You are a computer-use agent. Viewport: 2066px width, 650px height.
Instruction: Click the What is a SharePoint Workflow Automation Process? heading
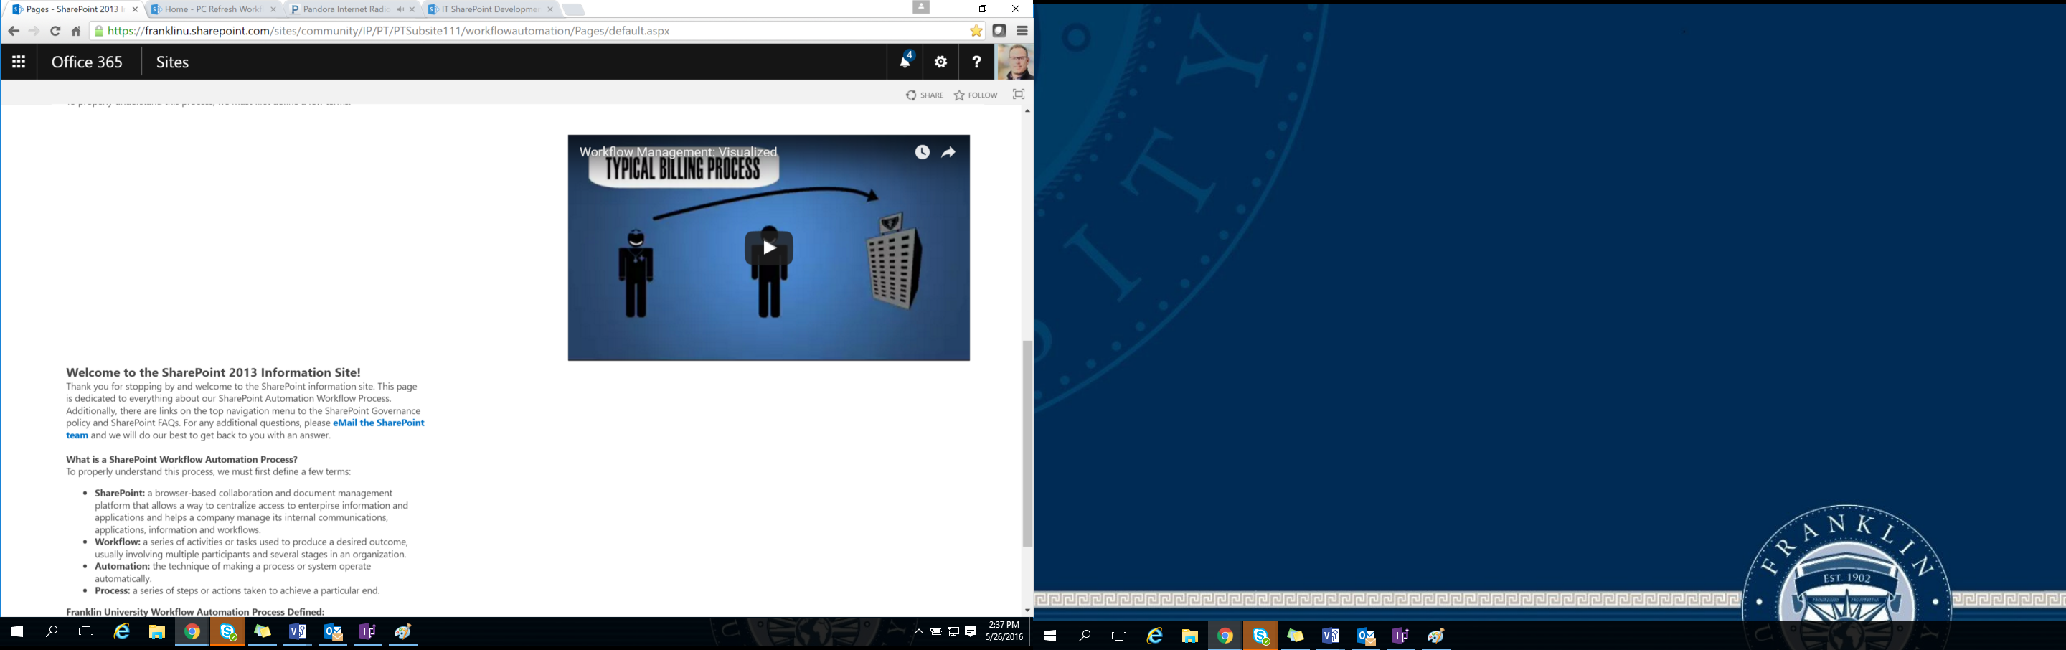[182, 460]
